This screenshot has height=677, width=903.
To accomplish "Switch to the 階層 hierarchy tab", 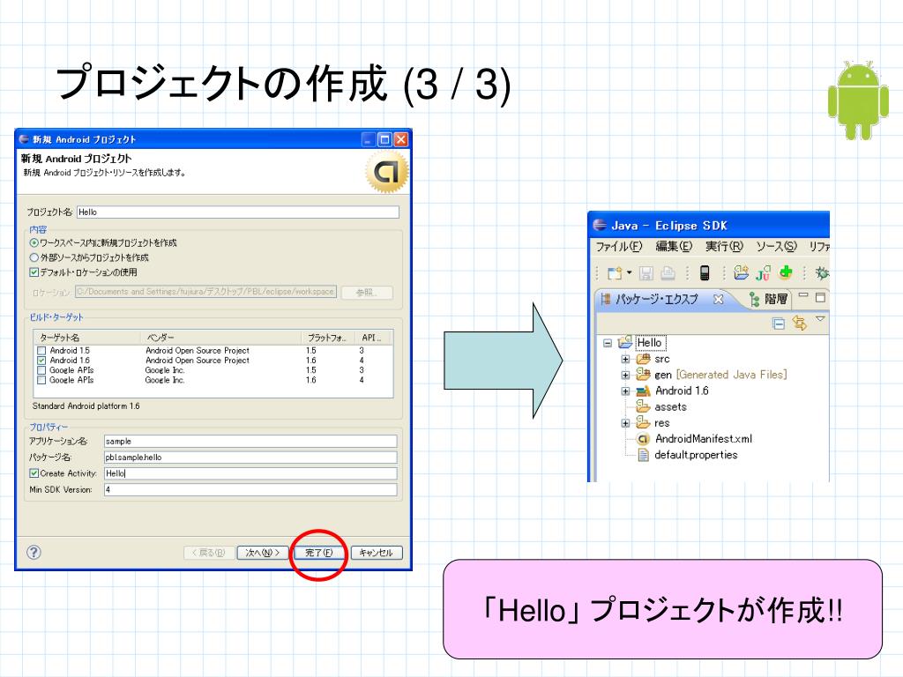I will tap(769, 299).
